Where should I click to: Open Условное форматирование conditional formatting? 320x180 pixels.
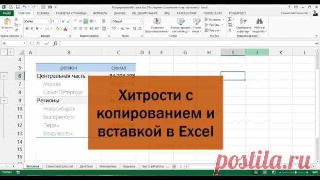[157, 25]
